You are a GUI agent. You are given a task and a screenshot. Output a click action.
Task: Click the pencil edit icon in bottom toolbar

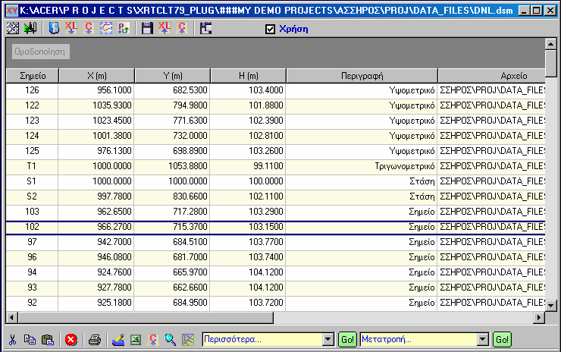coord(118,339)
